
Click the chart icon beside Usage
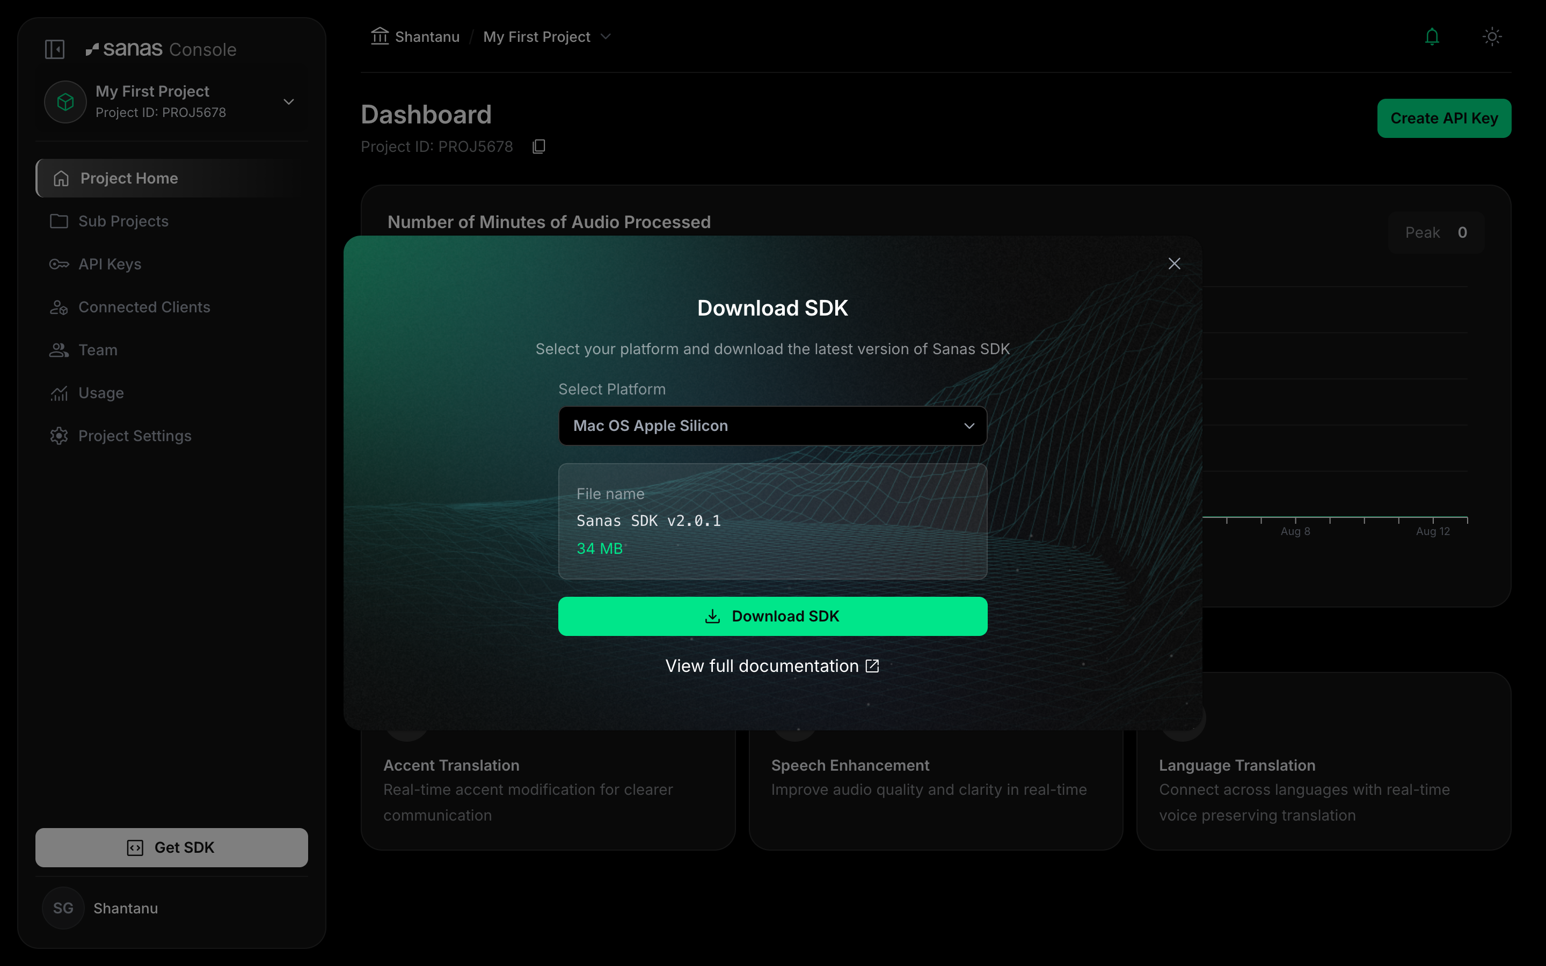59,393
